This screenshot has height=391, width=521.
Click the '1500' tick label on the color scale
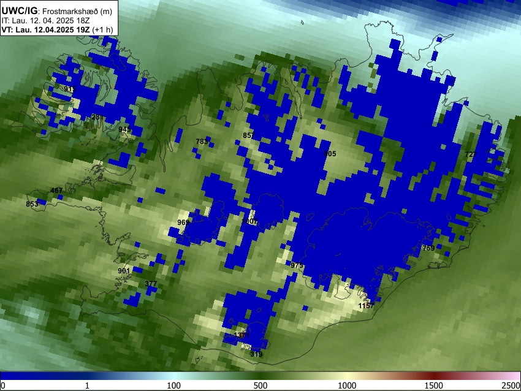[434, 385]
